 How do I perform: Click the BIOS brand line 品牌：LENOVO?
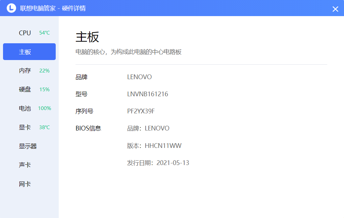[x=148, y=128]
